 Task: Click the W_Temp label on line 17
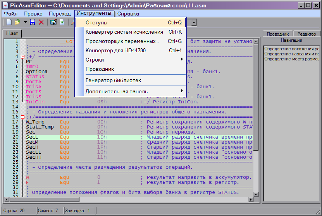[x=35, y=122]
